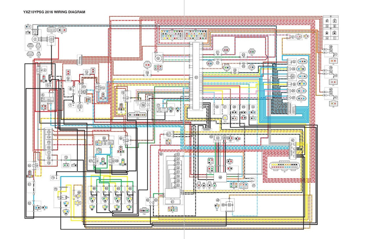Click component label 27
Screen dimensions: 365x239
(225, 107)
